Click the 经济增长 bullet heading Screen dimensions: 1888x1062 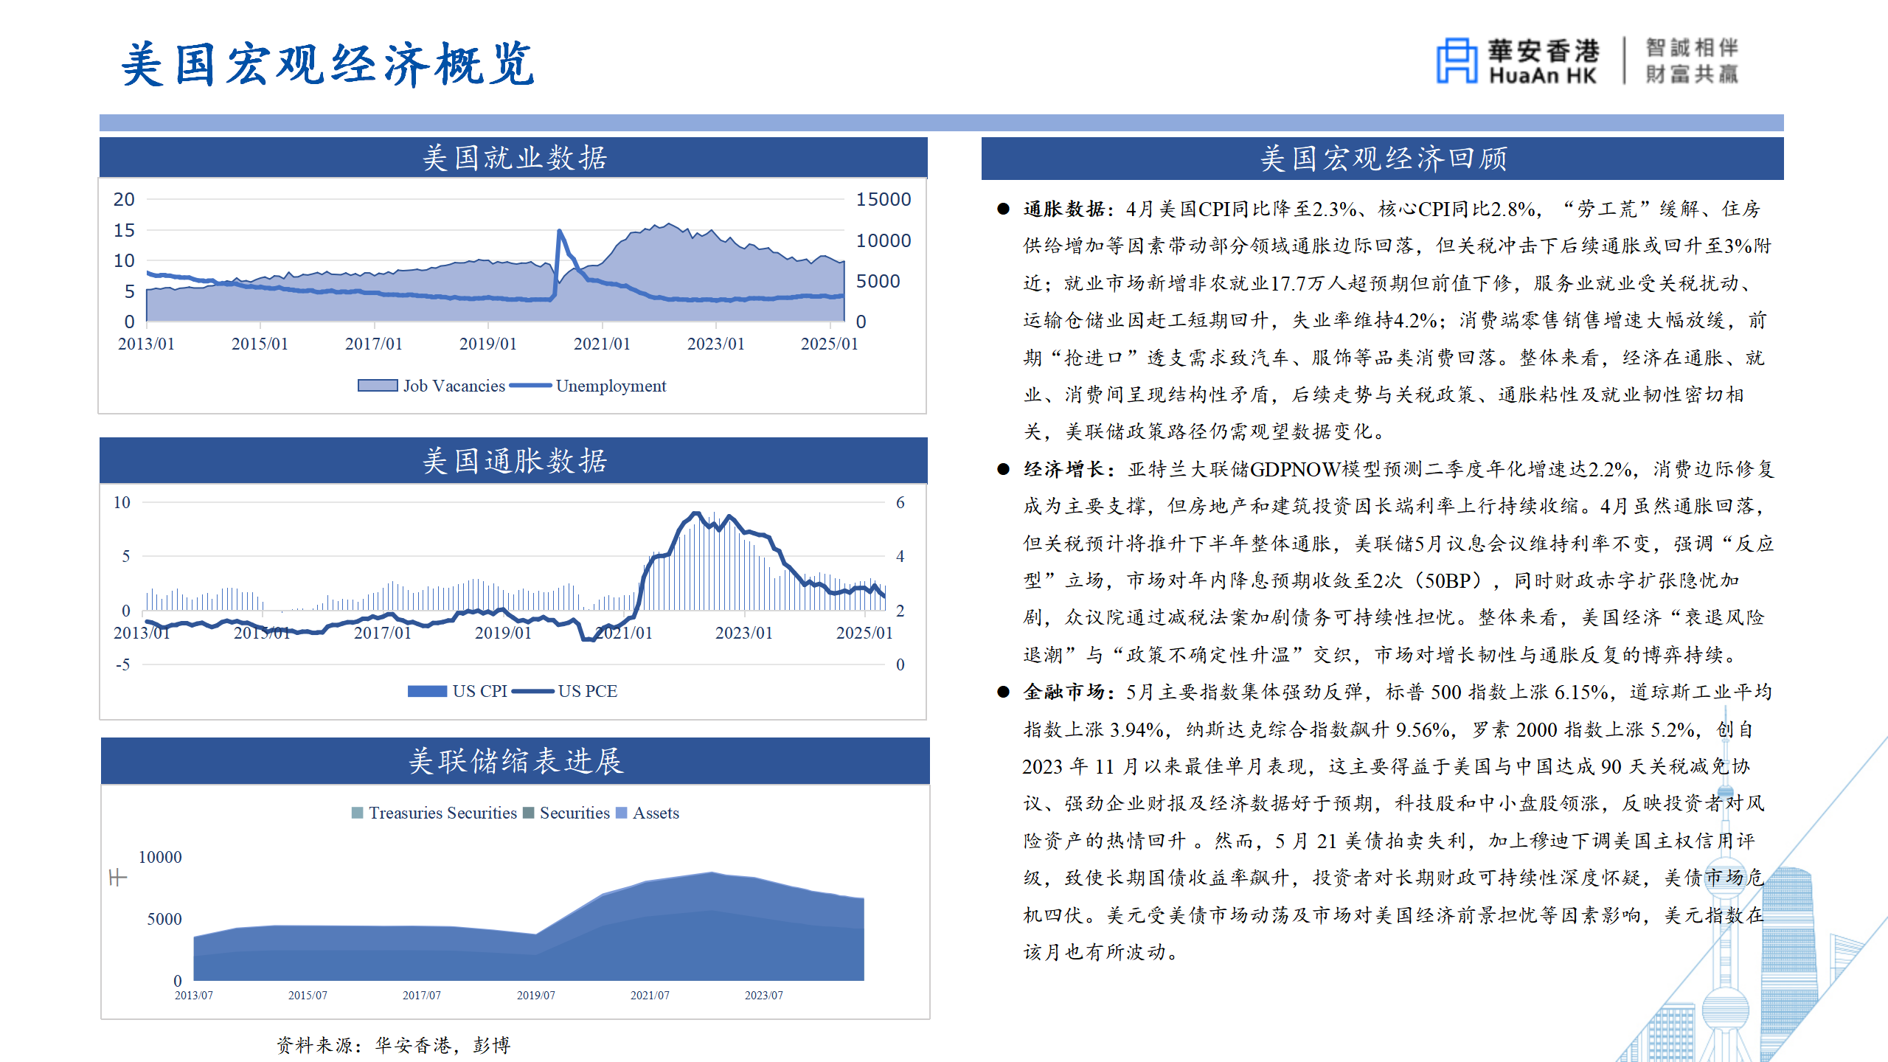(x=1063, y=469)
